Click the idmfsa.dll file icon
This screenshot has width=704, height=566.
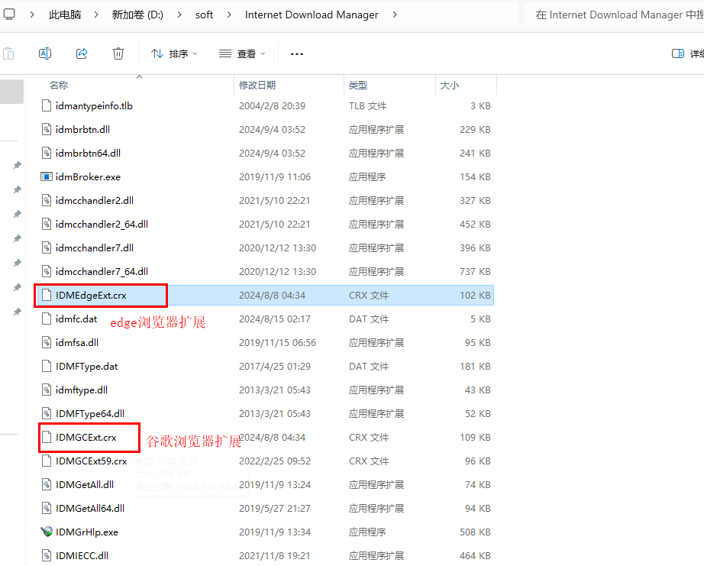[x=47, y=343]
